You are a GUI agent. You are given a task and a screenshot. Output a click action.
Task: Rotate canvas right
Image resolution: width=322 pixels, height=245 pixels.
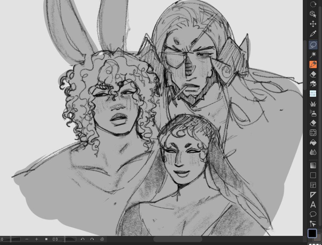[92, 239]
